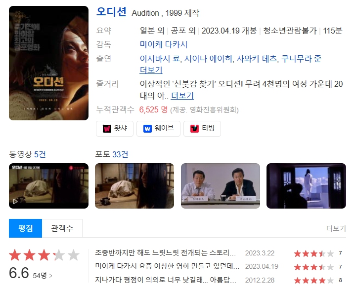Open the Audition movie poster

48,63
